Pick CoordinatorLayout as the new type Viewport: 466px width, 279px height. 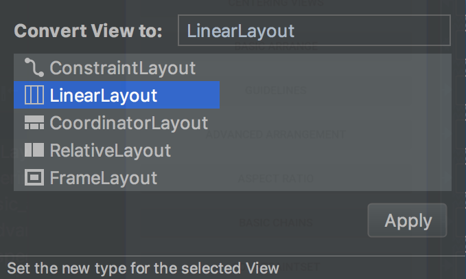129,123
